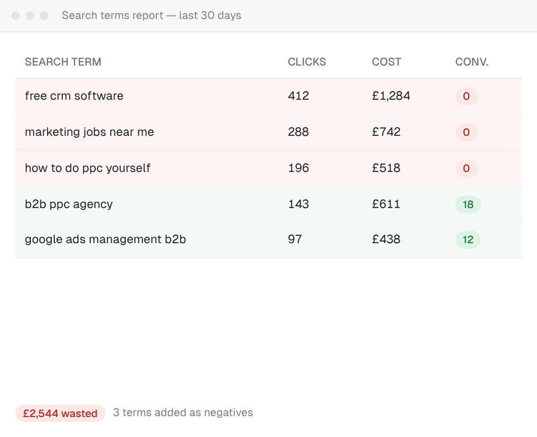Click the £438 cost cell
Screen dimensions: 537x437
point(386,239)
